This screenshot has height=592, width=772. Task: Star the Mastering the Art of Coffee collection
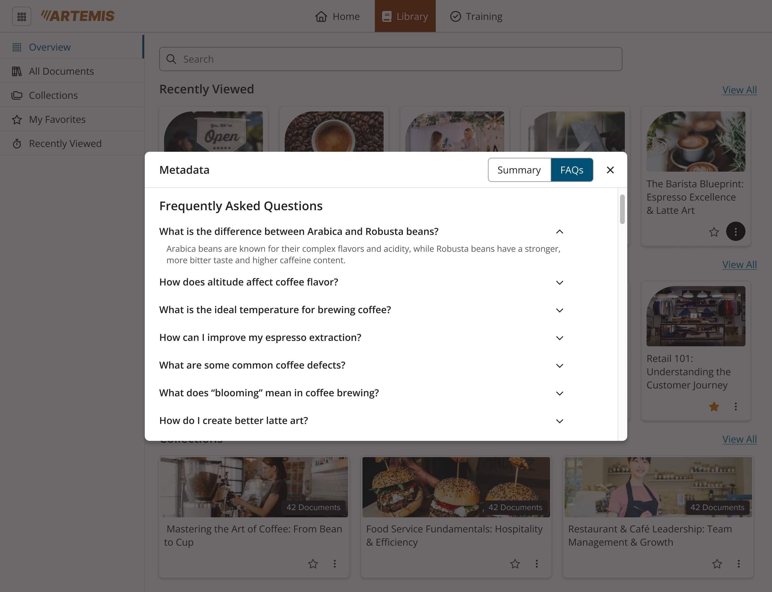tap(313, 564)
